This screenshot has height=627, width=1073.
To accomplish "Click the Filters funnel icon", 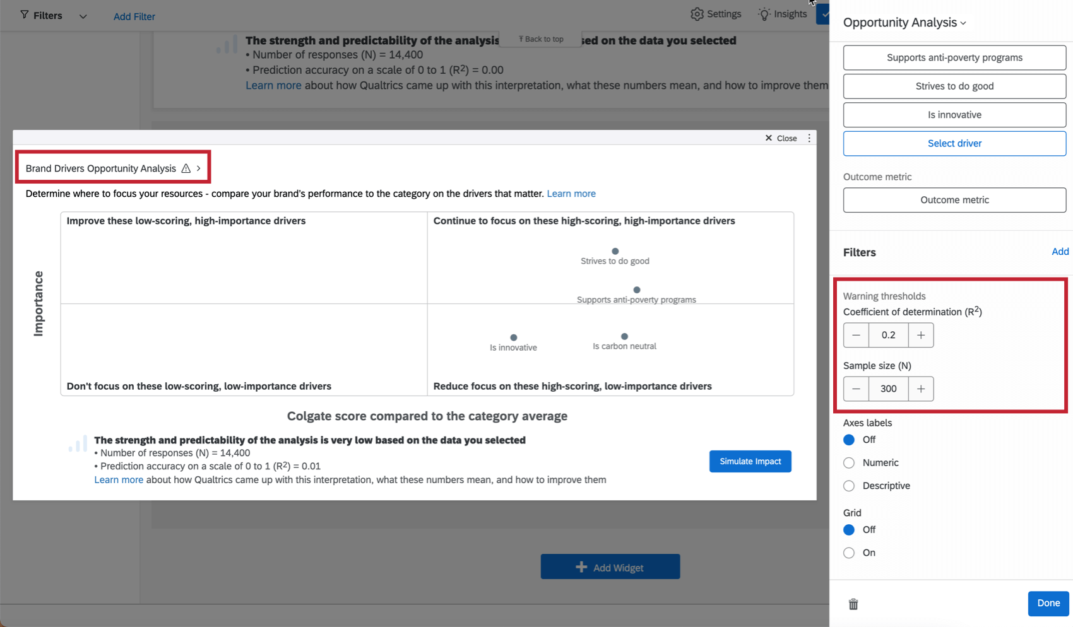I will [23, 15].
